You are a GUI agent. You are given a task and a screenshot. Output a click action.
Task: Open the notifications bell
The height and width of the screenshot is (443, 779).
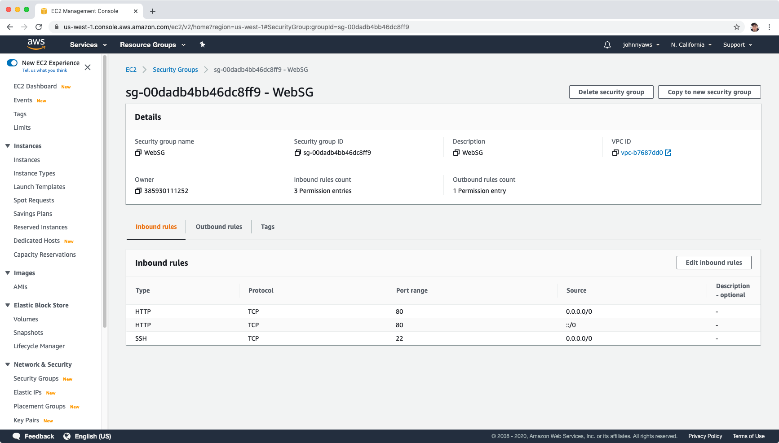pyautogui.click(x=607, y=45)
